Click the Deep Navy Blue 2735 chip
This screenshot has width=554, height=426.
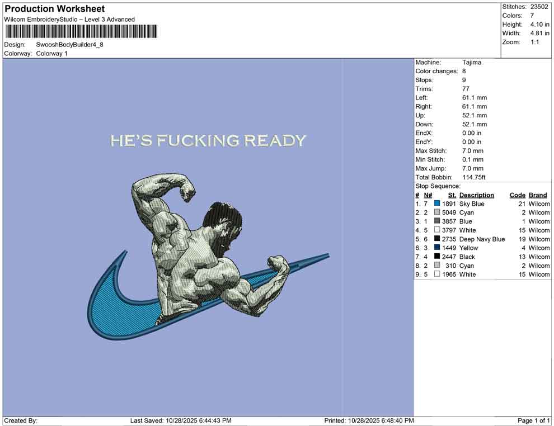click(x=436, y=239)
